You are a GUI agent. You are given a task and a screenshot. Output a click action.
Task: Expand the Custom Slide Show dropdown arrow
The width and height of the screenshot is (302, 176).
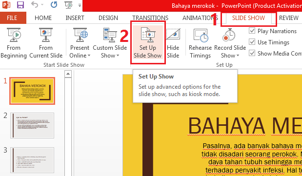click(x=118, y=56)
